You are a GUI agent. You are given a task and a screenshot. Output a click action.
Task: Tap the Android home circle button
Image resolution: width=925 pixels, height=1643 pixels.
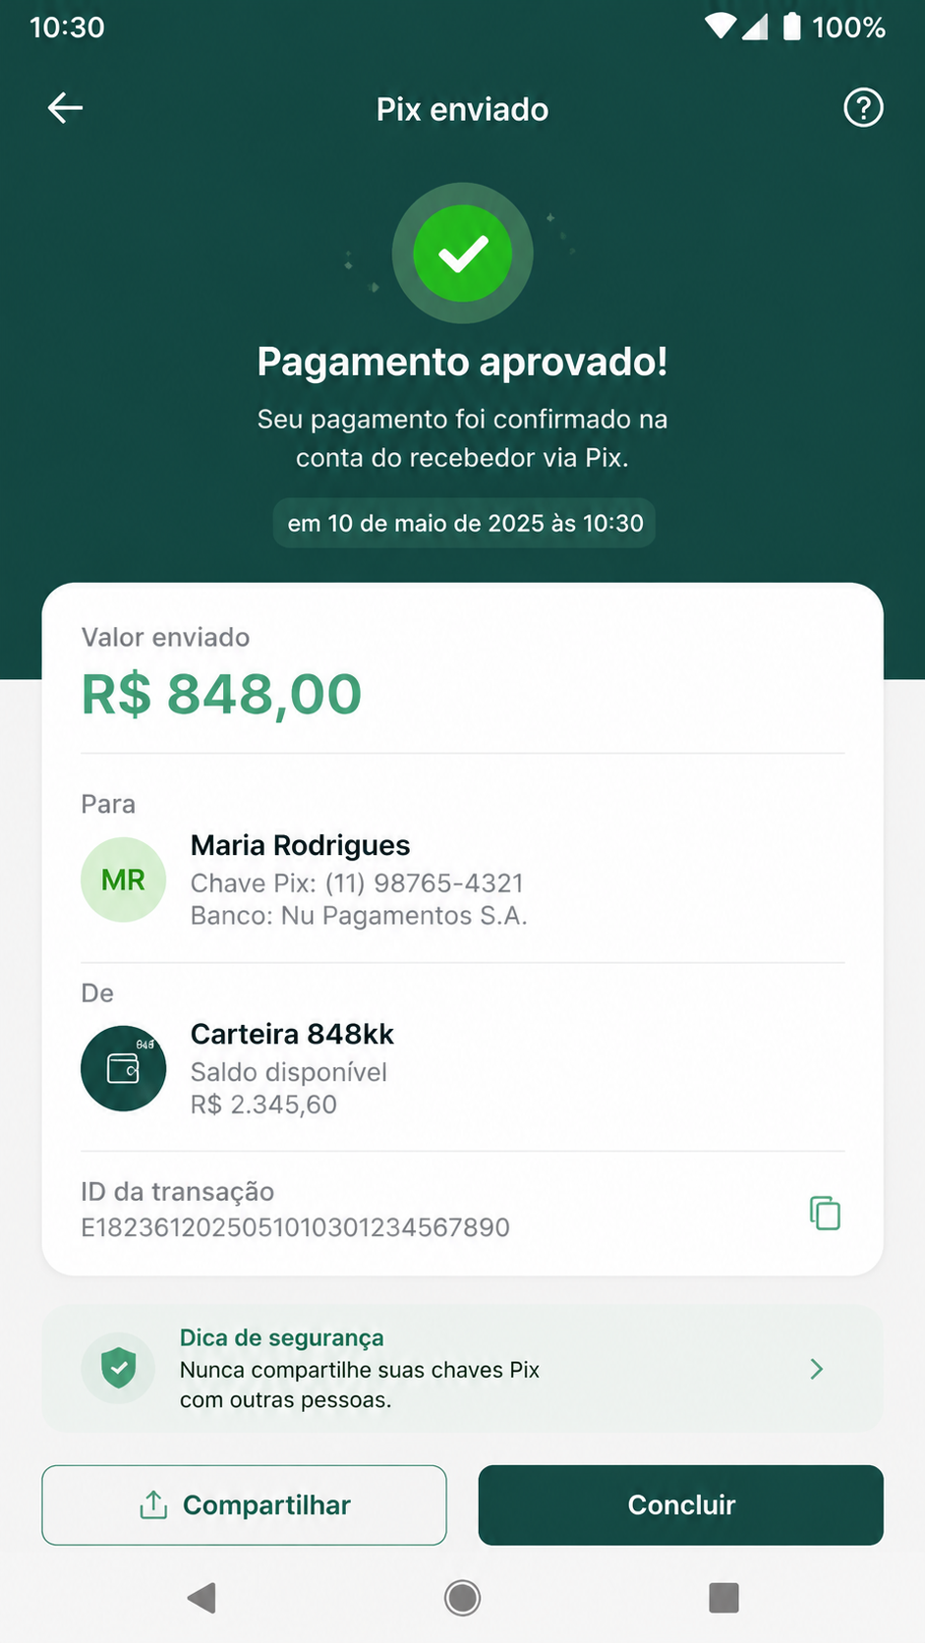coord(462,1598)
